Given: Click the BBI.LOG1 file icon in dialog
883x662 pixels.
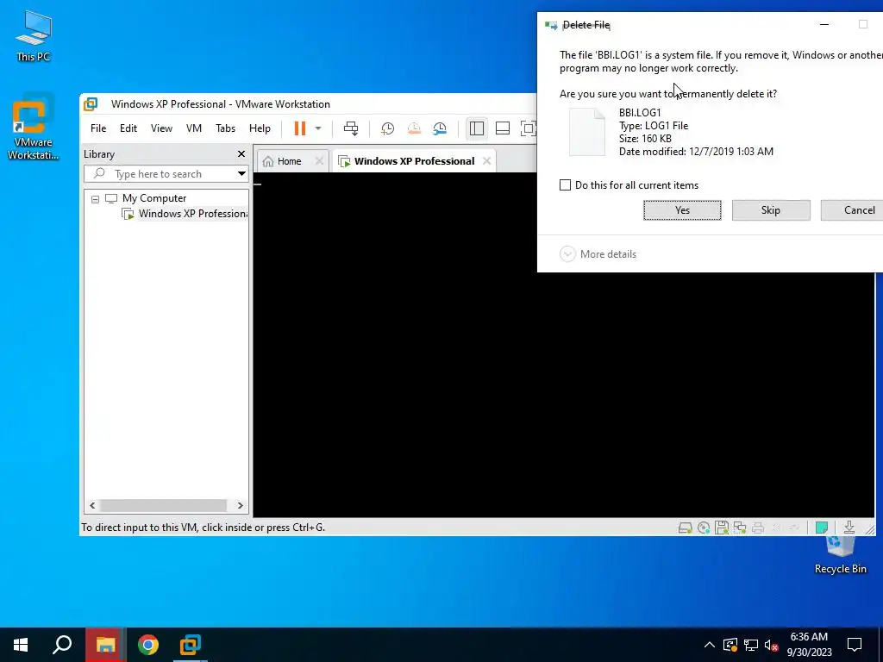Looking at the screenshot, I should 586,132.
